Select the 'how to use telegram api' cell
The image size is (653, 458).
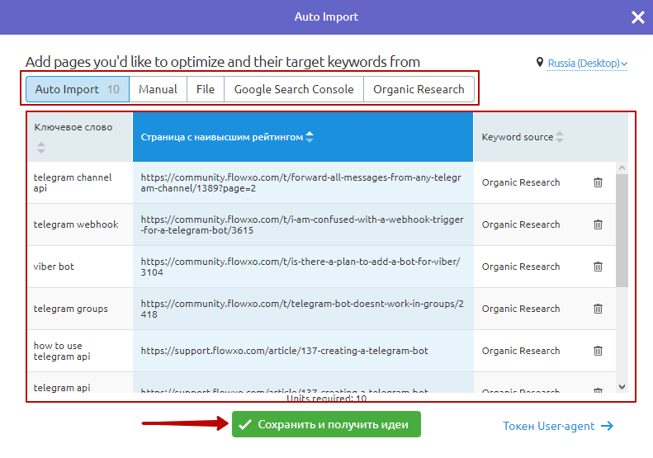80,351
